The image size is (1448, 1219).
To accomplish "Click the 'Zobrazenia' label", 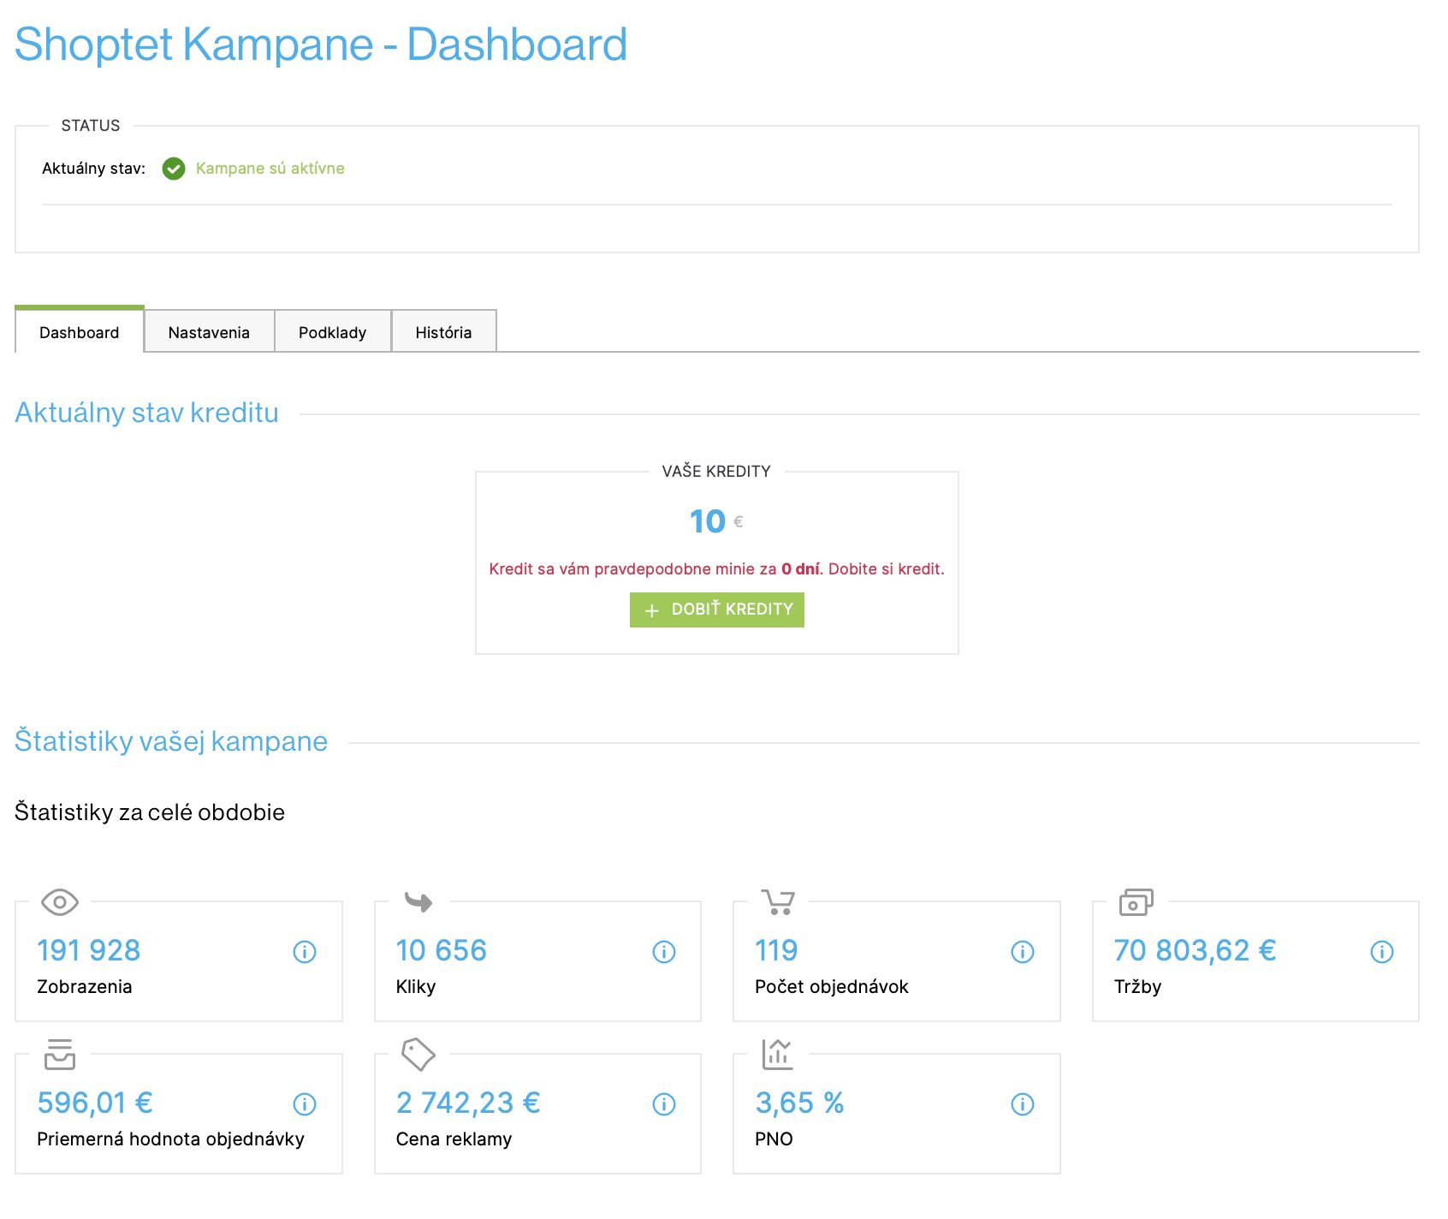I will (x=85, y=987).
